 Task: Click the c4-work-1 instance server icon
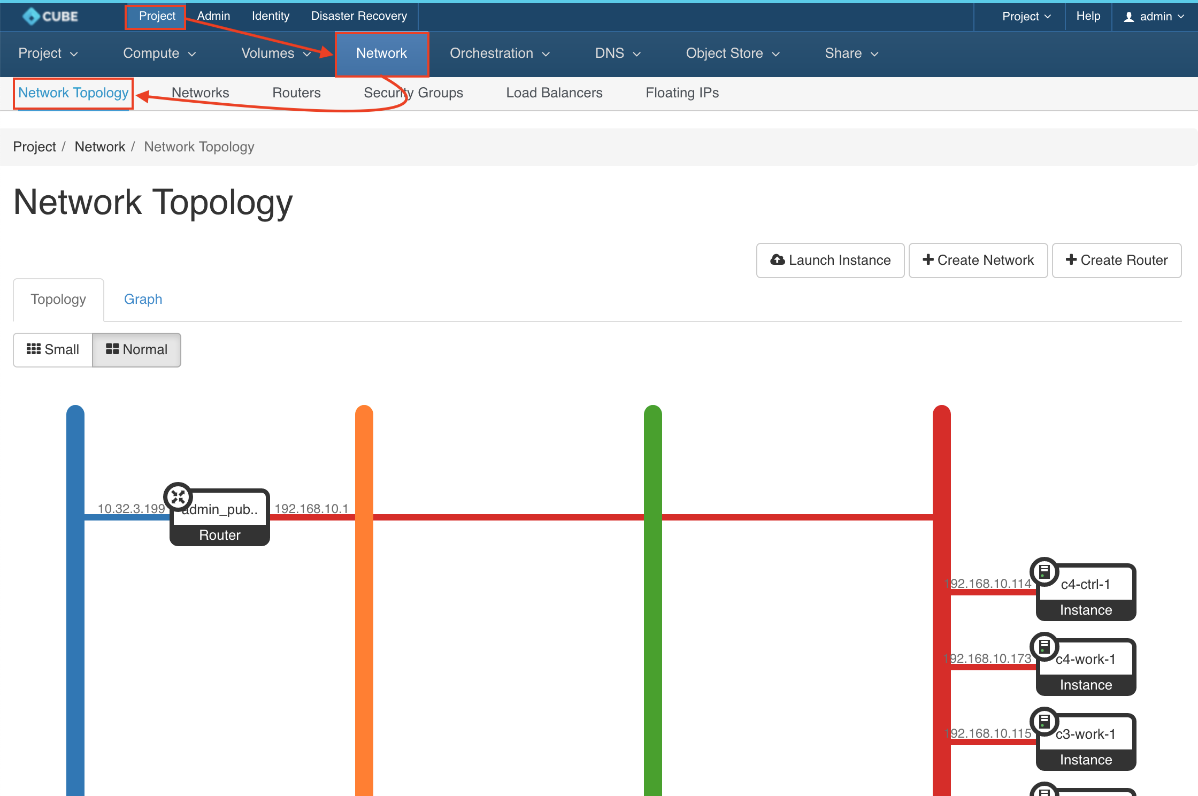(1045, 647)
